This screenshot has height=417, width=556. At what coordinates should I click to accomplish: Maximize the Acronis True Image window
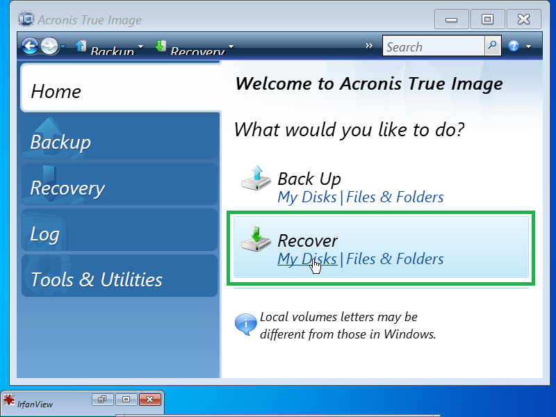tap(488, 19)
